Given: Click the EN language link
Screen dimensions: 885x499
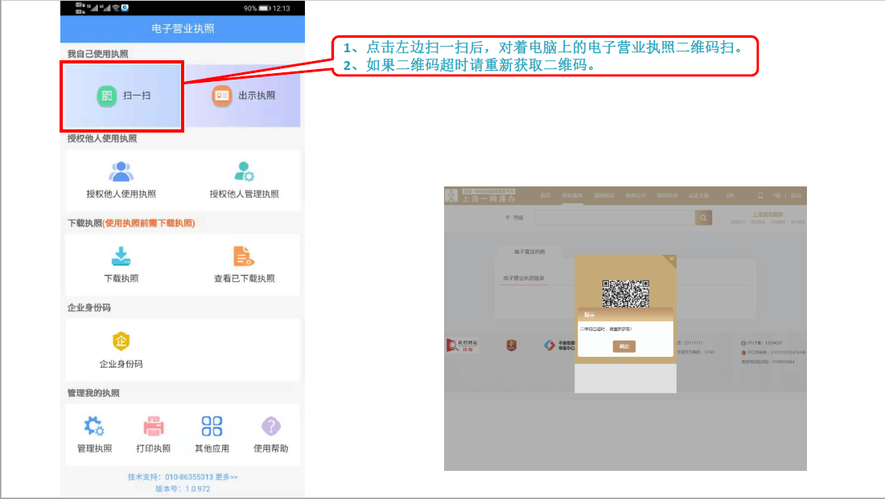Looking at the screenshot, I should [730, 195].
